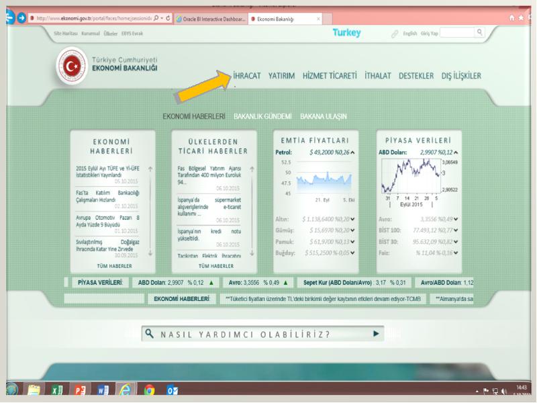This screenshot has height=403, width=537.
Task: Open the network icon in the system tray
Action: (x=495, y=391)
